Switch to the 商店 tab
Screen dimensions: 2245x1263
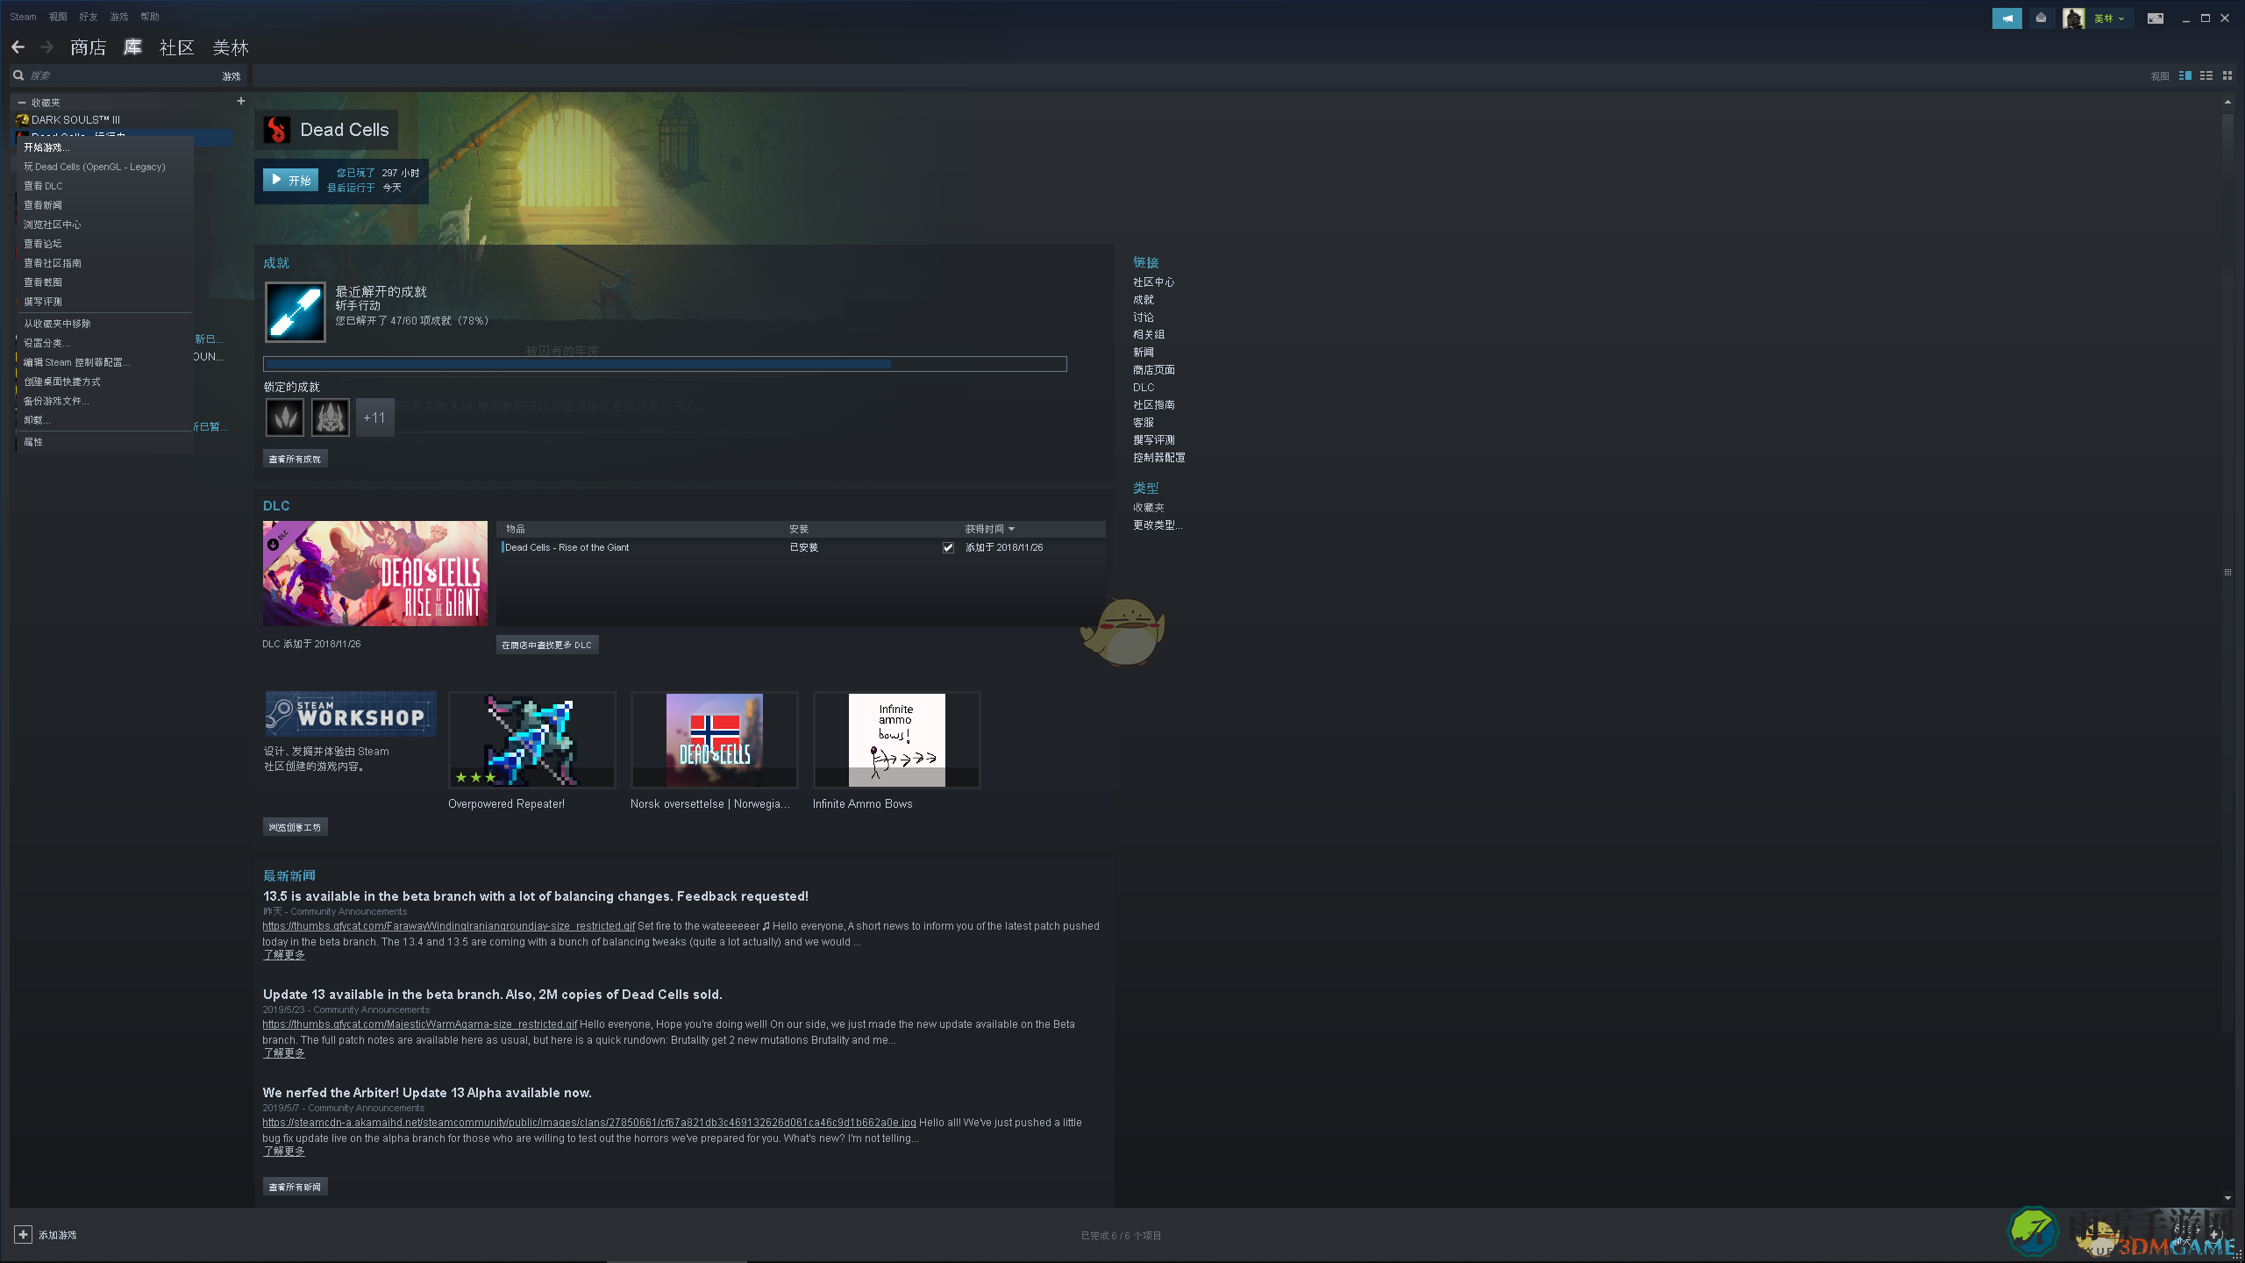(x=89, y=47)
